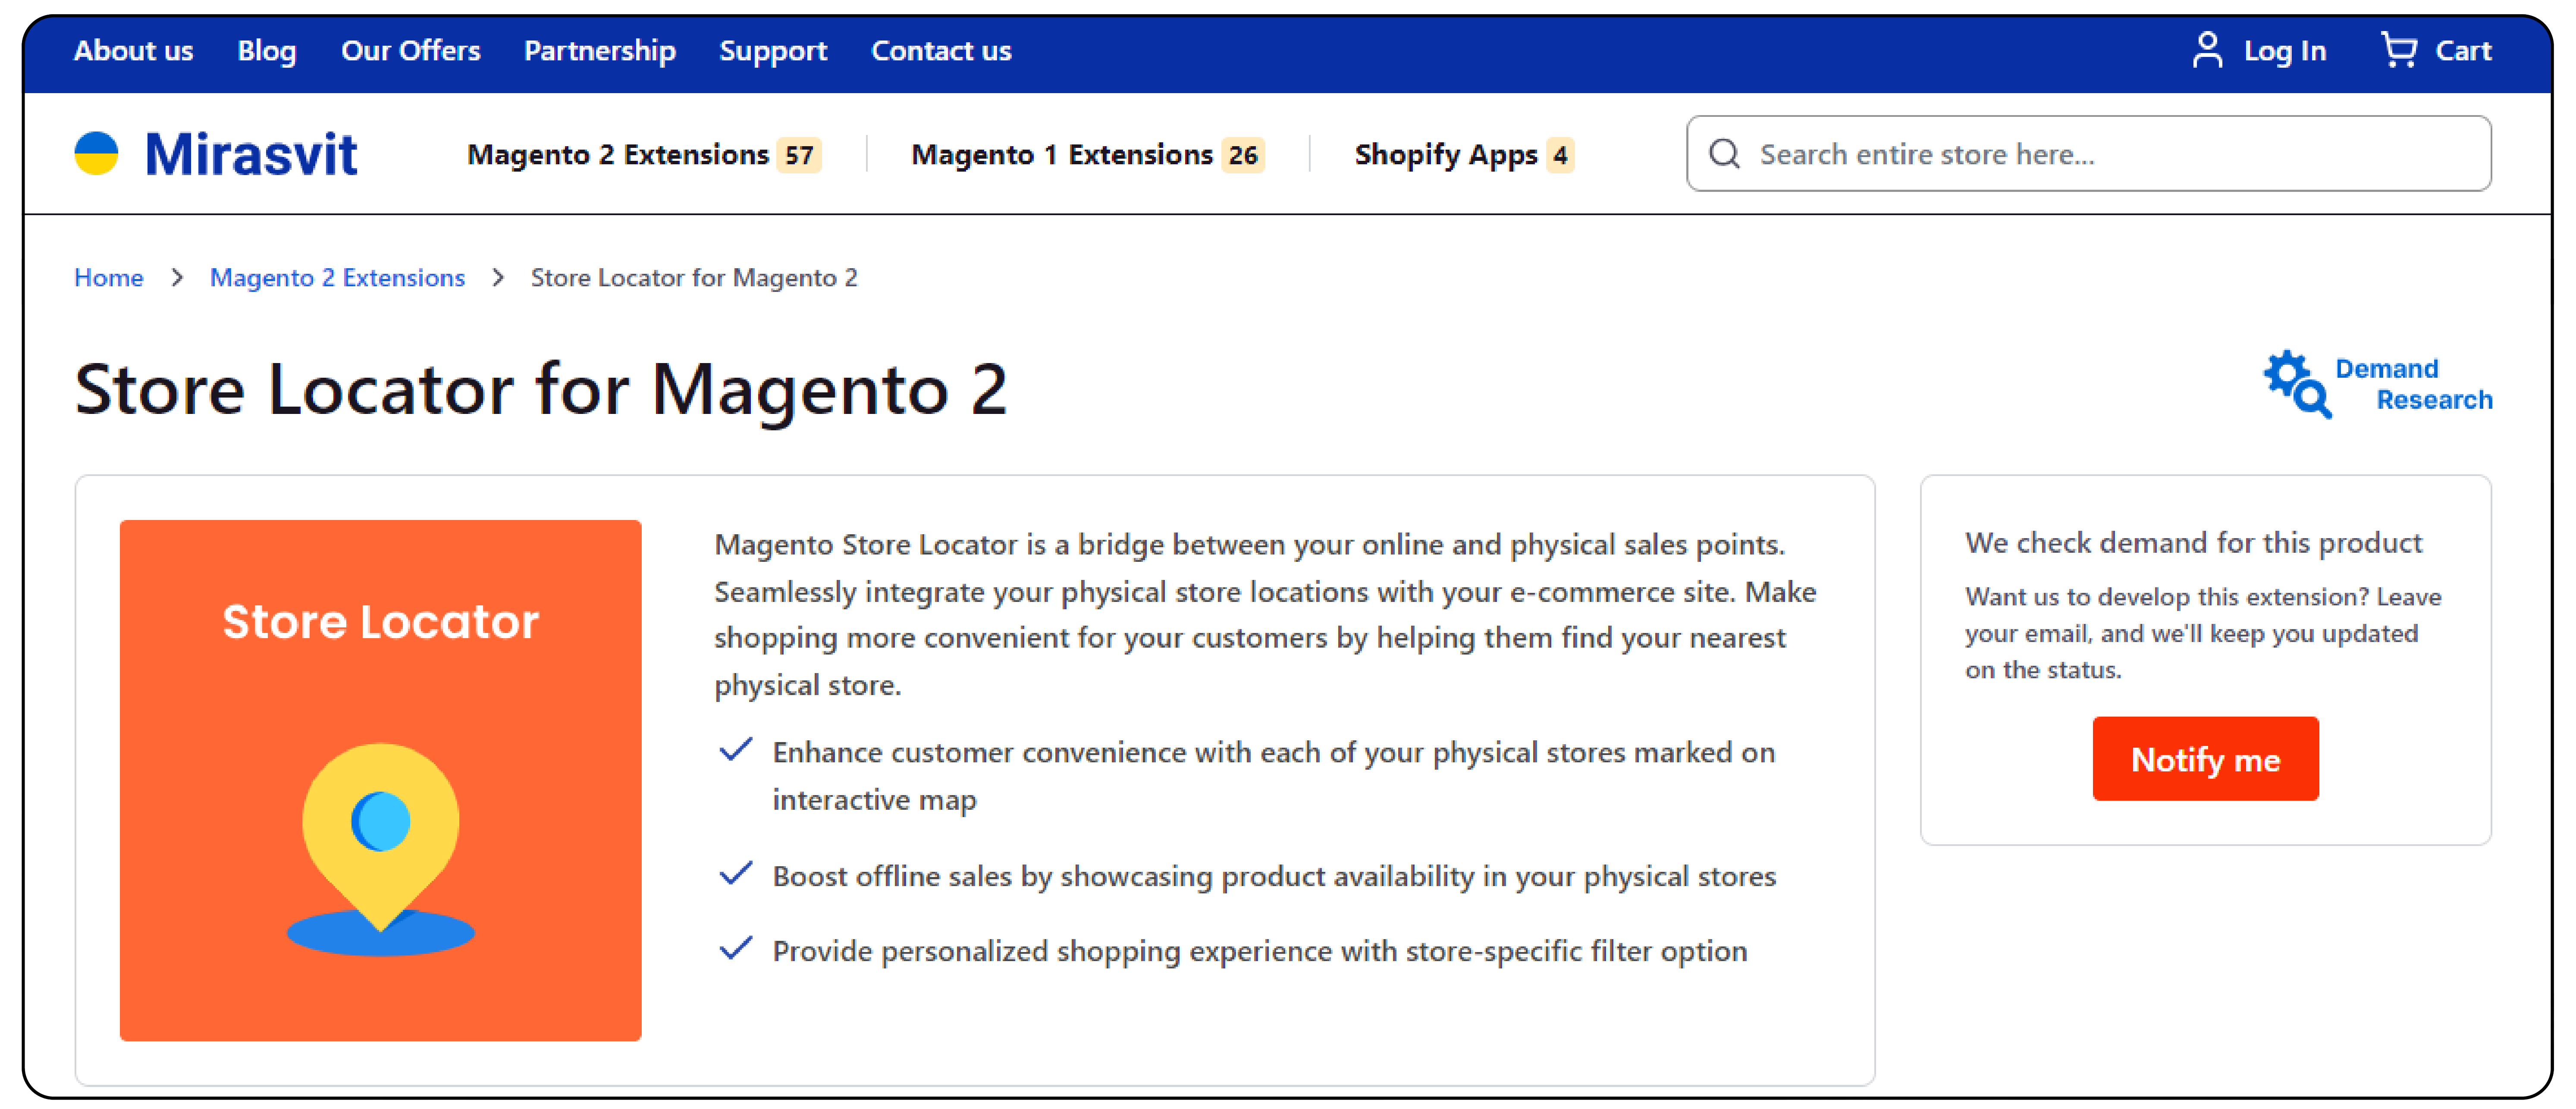Click the Mirasvit brand name
The height and width of the screenshot is (1109, 2576).
click(251, 154)
